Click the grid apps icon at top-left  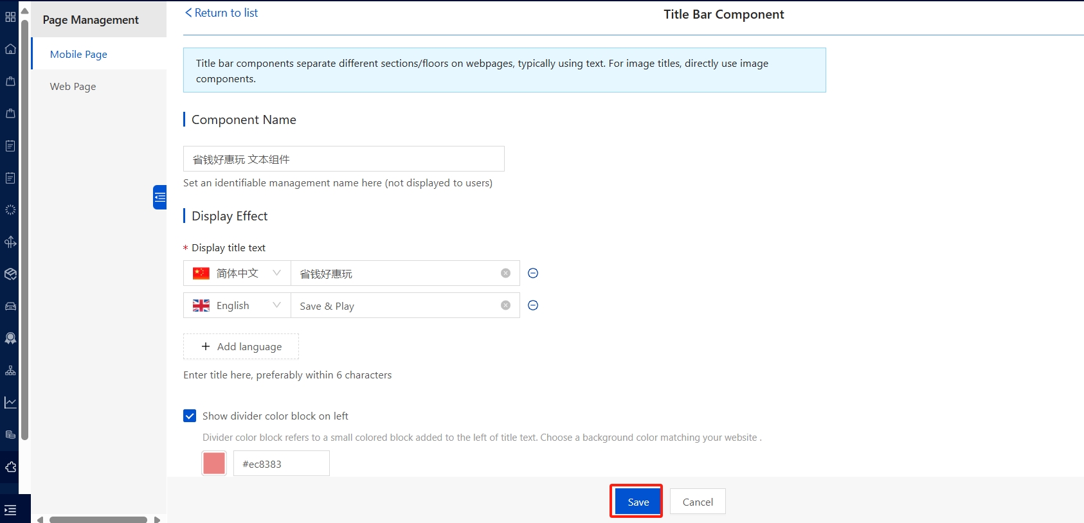(x=10, y=17)
